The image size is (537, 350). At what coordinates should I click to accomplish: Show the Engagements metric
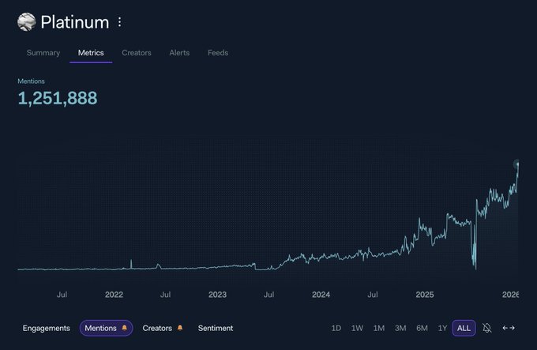pos(46,328)
